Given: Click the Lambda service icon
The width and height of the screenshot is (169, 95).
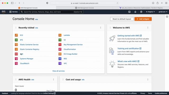Looking at the screenshot, I should 60,35.
